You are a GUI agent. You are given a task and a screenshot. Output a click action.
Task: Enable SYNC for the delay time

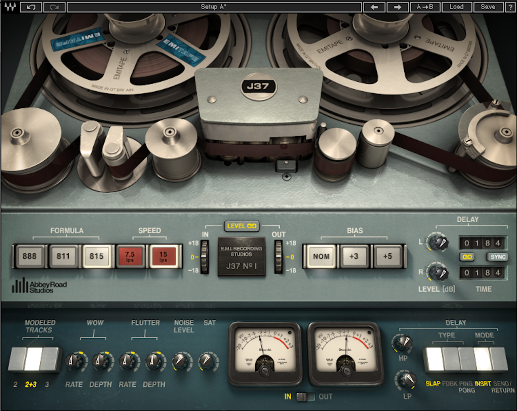[497, 257]
